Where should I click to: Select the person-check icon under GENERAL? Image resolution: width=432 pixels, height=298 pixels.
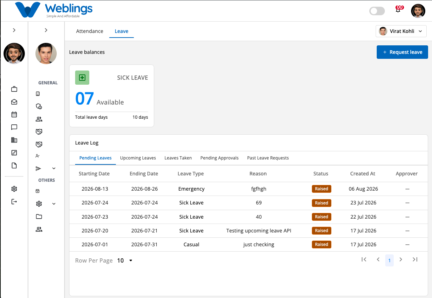pyautogui.click(x=38, y=156)
